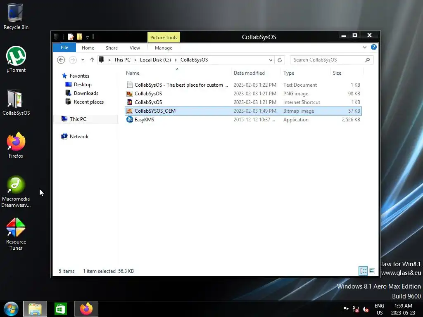Click the Explorer window system menu icon
Image resolution: width=423 pixels, height=317 pixels.
[x=56, y=37]
